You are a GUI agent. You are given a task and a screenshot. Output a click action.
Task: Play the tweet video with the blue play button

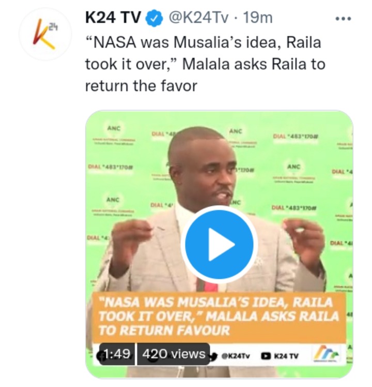(219, 244)
